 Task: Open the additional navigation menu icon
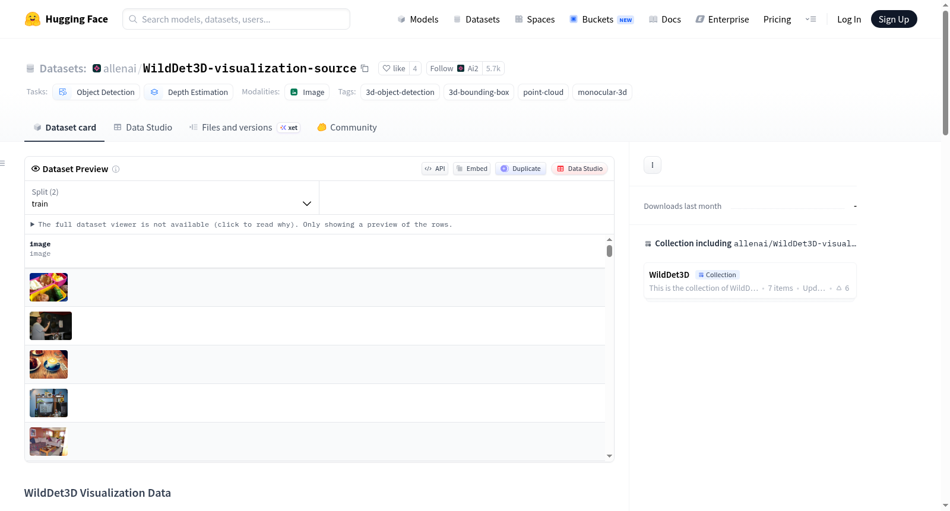[x=810, y=19]
